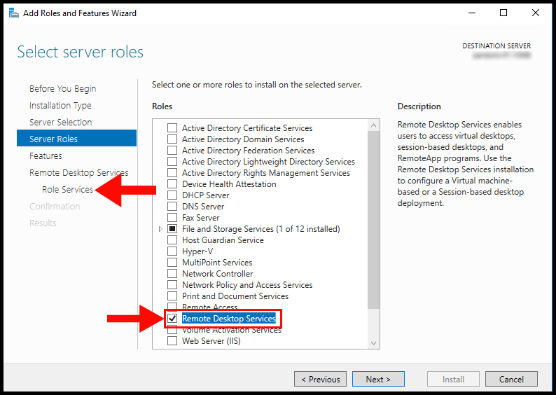Check Active Directory Rights Management Services
The height and width of the screenshot is (395, 556).
point(172,173)
